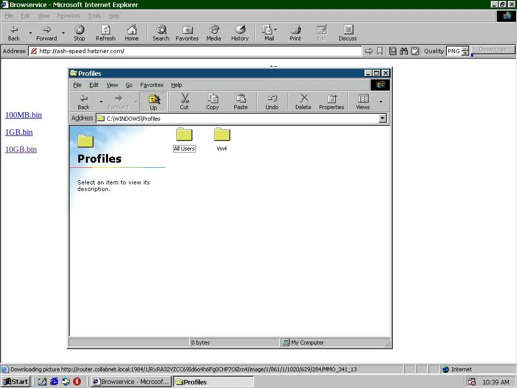Viewport: 517px width, 388px height.
Task: Refresh the Internet Explorer page
Action: 106,33
